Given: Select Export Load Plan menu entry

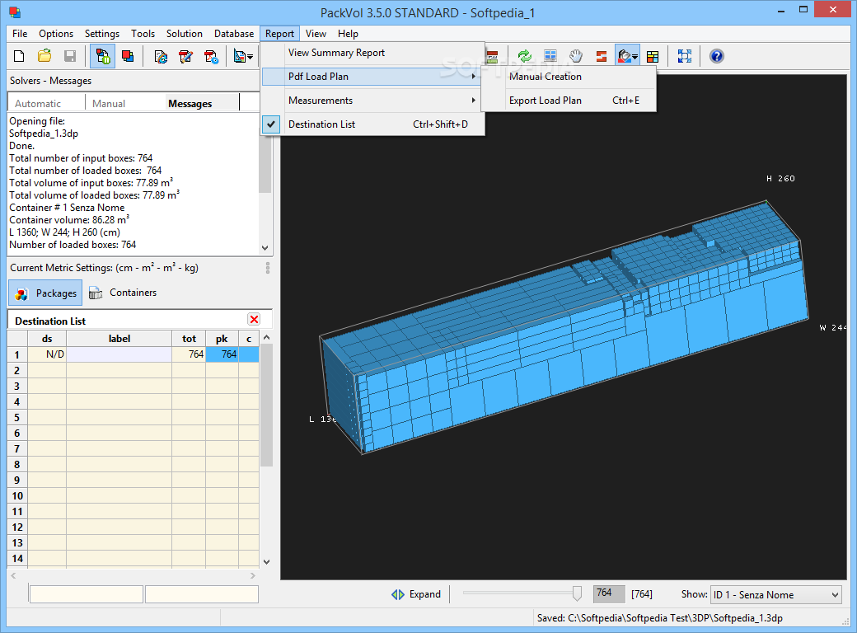Looking at the screenshot, I should 546,101.
